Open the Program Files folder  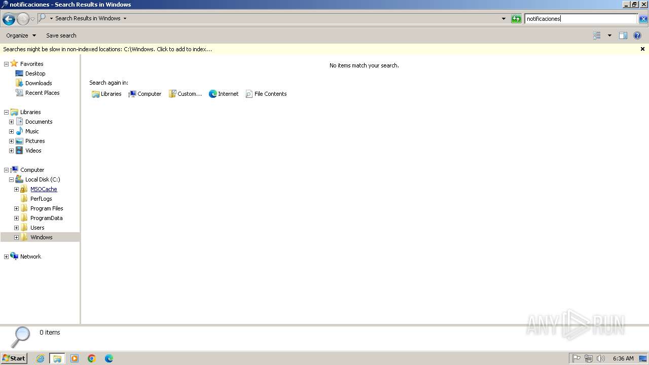[x=47, y=208]
